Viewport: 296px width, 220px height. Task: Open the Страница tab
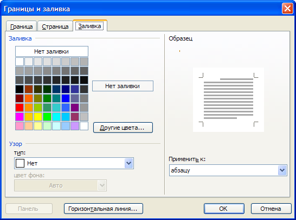55,26
